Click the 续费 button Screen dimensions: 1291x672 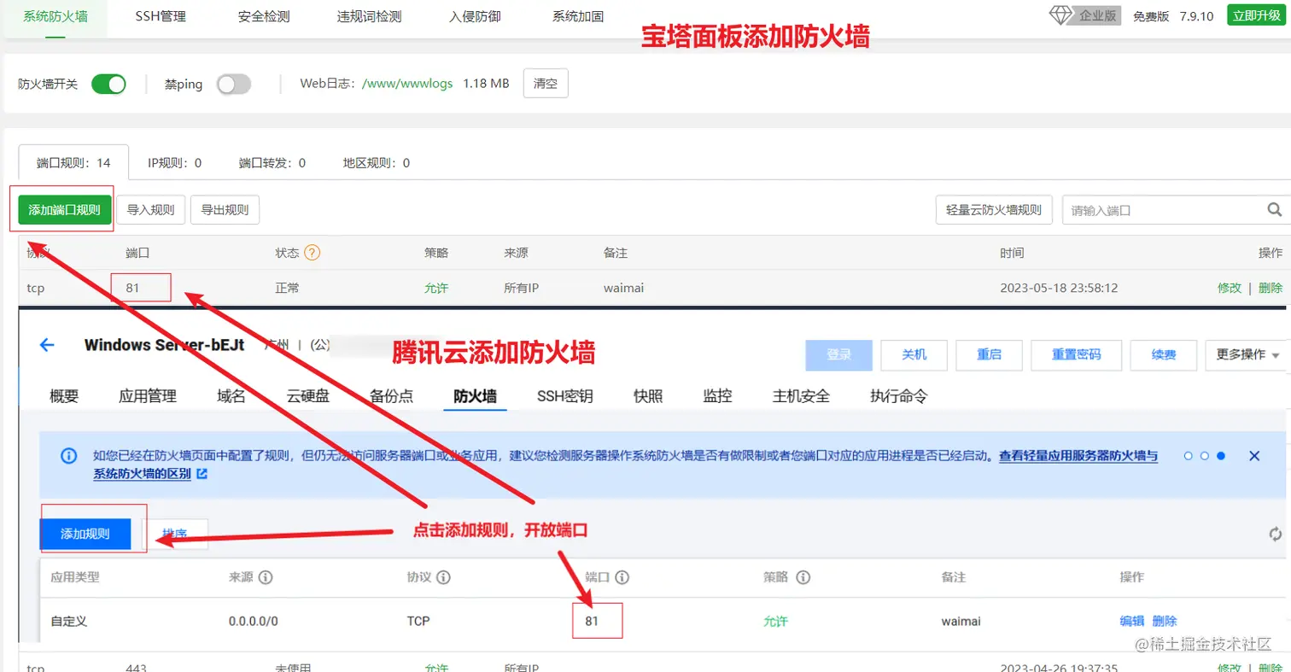coord(1164,354)
